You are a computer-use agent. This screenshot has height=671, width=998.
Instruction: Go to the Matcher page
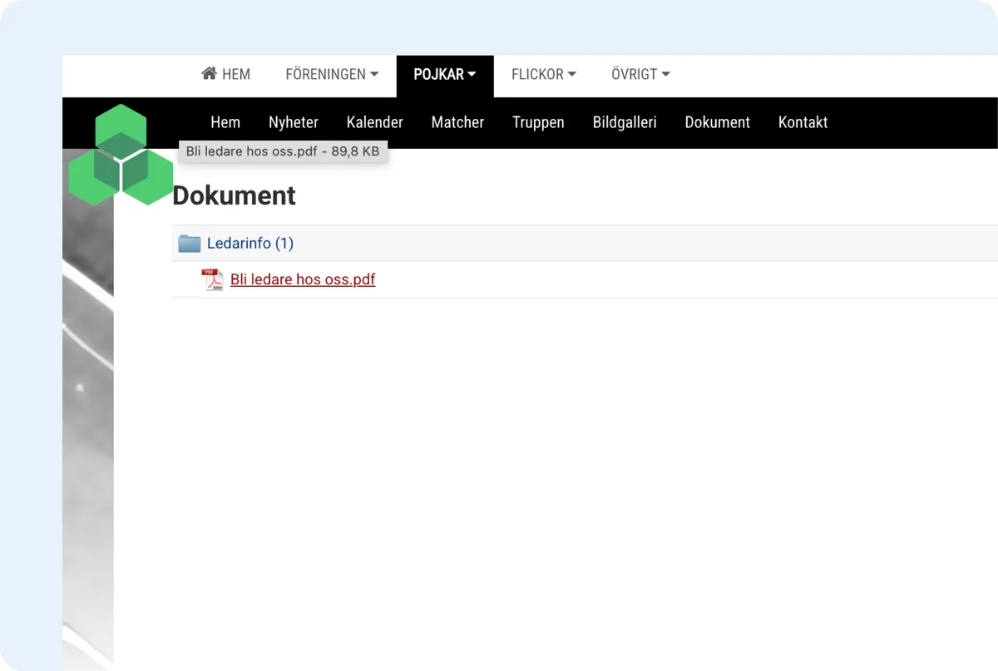coord(457,122)
